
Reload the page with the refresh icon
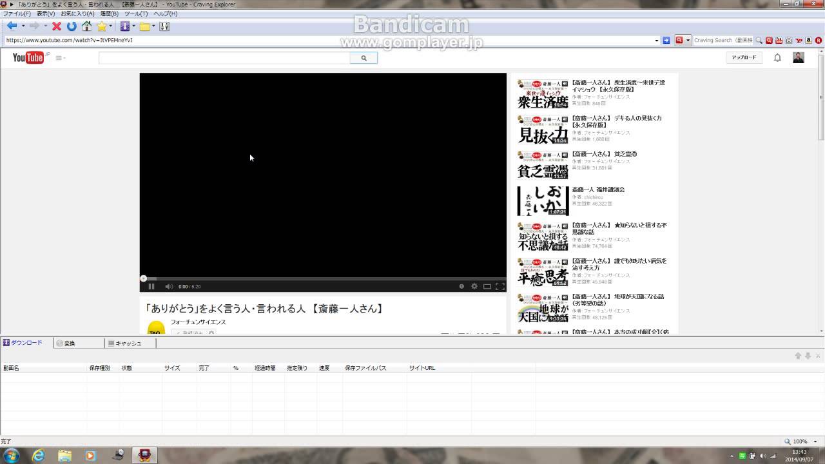72,26
